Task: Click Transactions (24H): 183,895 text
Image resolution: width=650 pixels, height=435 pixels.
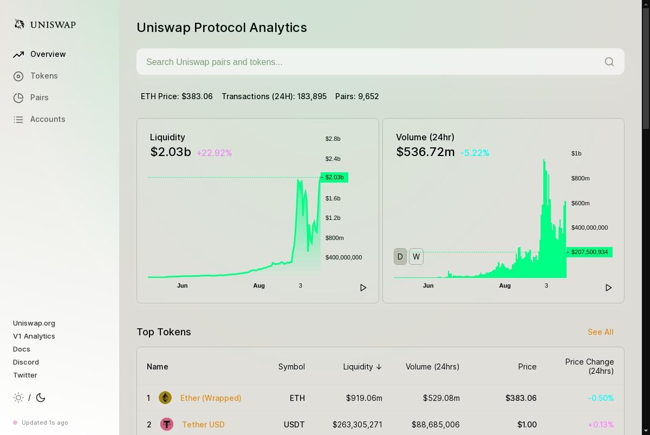Action: point(274,96)
